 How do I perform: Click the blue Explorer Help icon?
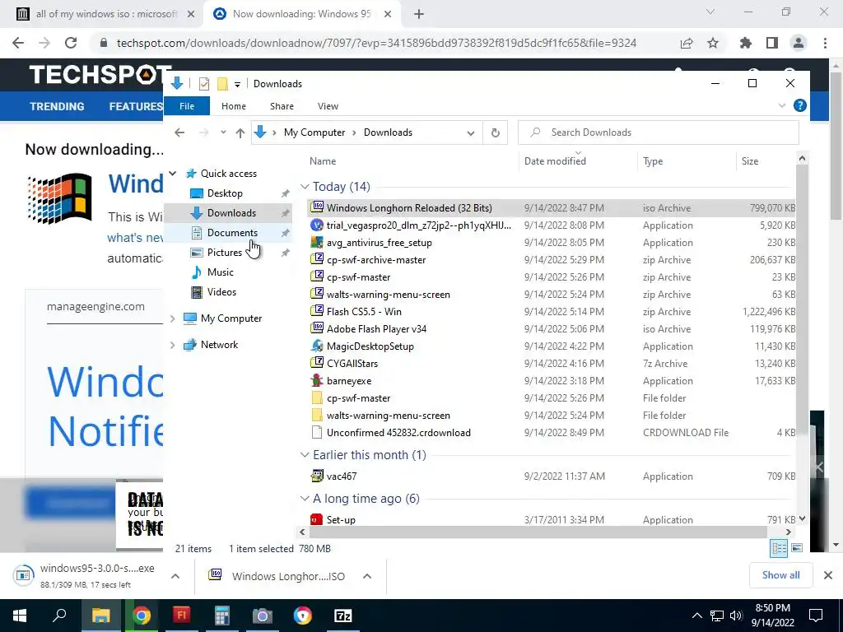799,106
